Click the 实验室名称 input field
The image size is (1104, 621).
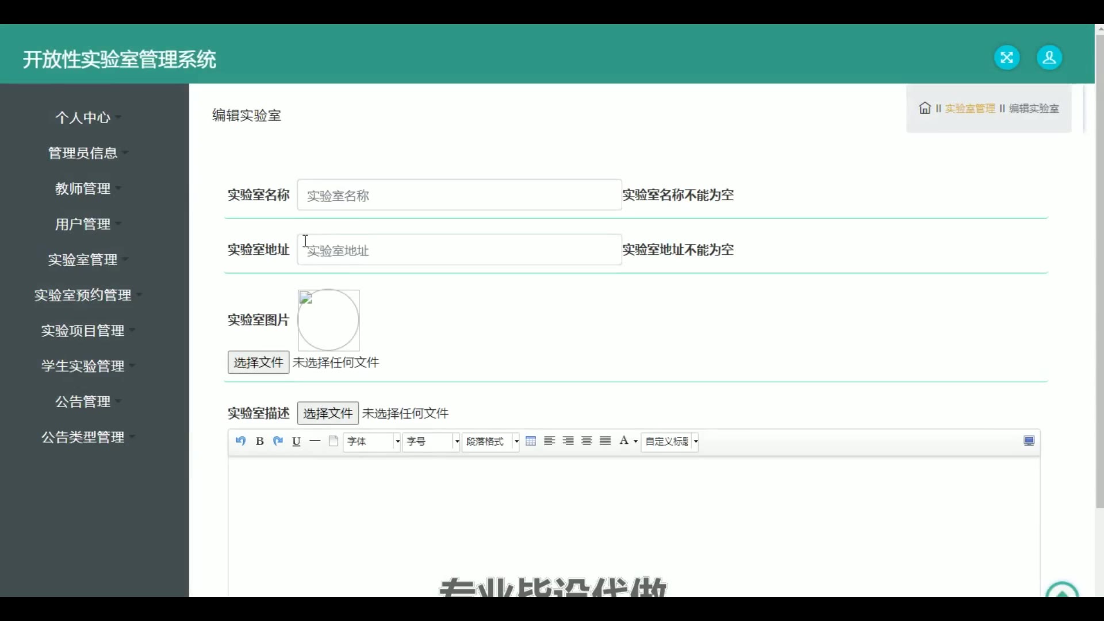point(459,195)
